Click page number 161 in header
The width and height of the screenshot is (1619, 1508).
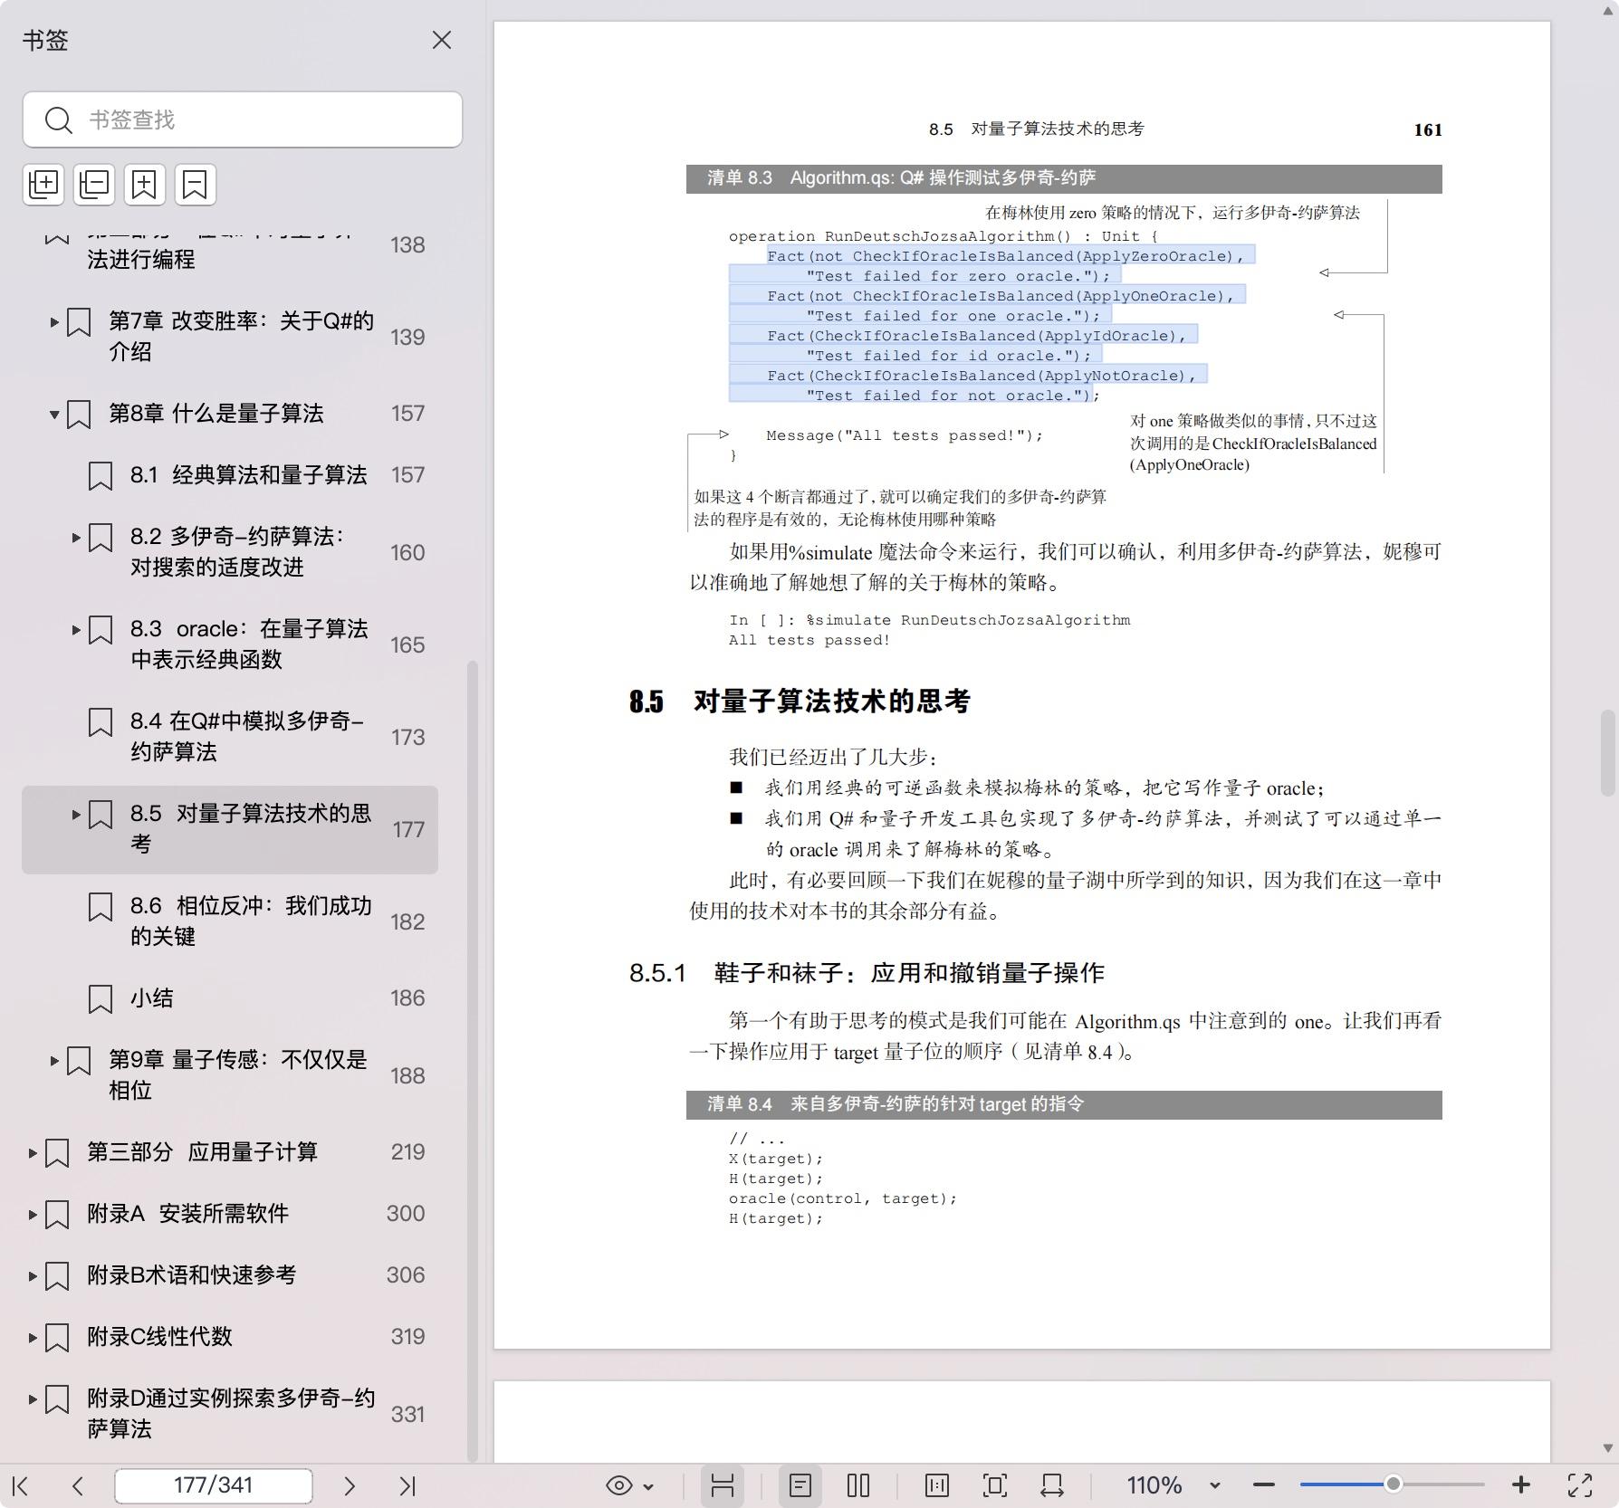coord(1428,129)
